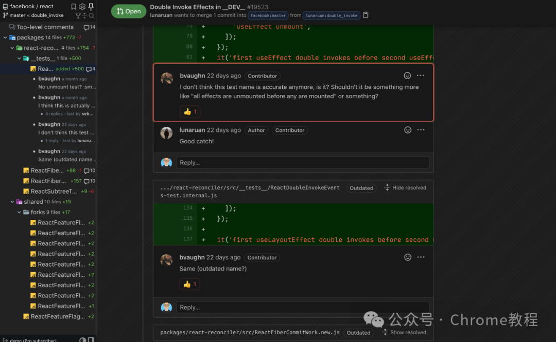This screenshot has height=342, width=556.
Task: Open the Top-level comments item
Action: coord(45,27)
